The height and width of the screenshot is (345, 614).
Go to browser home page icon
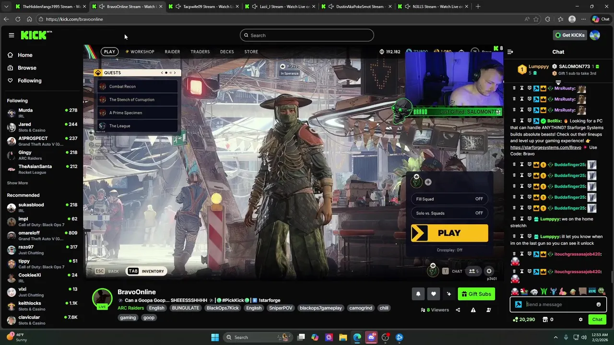click(x=29, y=19)
